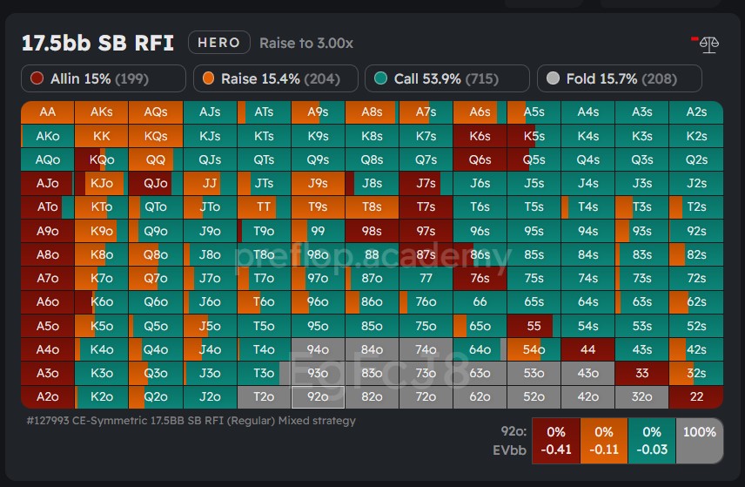This screenshot has height=487, width=745.
Task: Select the 76s hand cell
Action: point(480,279)
